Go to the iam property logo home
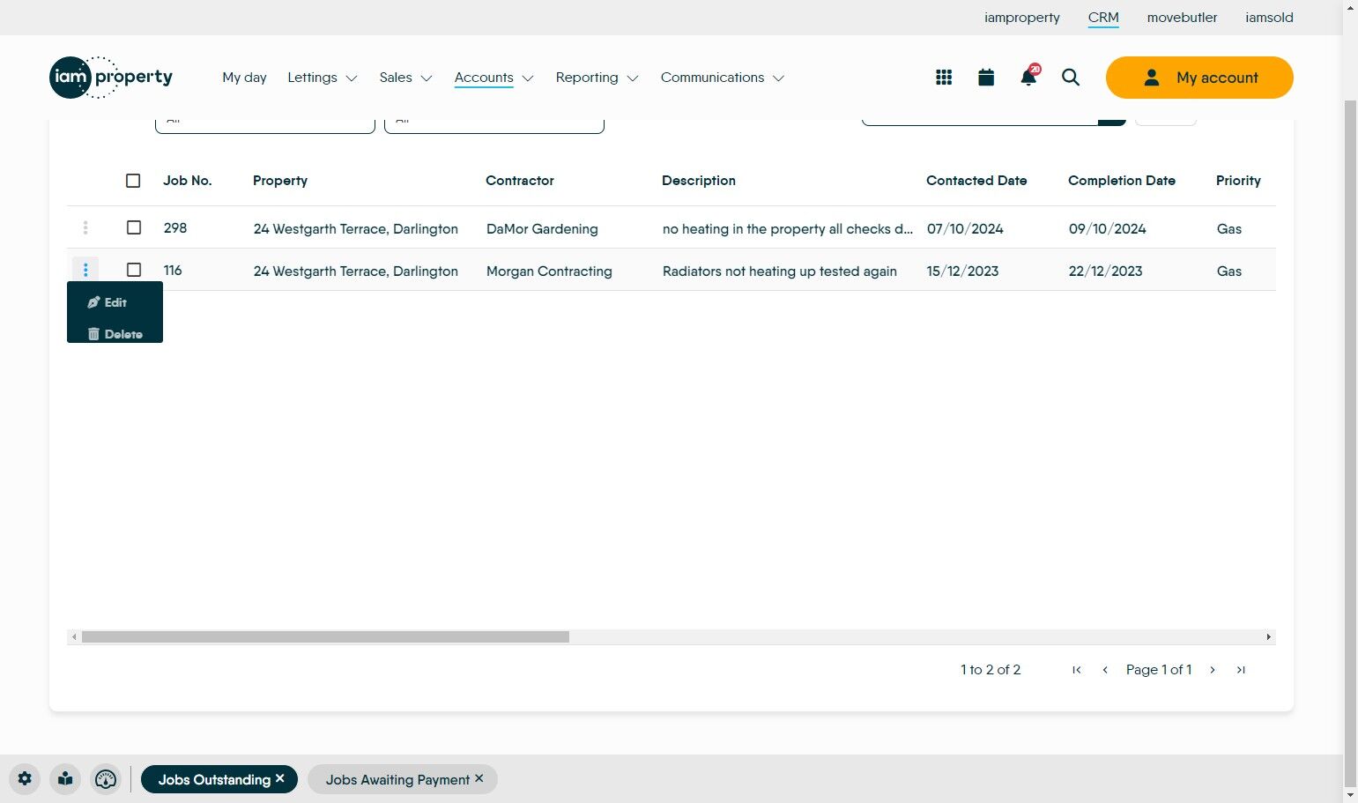The height and width of the screenshot is (803, 1358). [111, 78]
